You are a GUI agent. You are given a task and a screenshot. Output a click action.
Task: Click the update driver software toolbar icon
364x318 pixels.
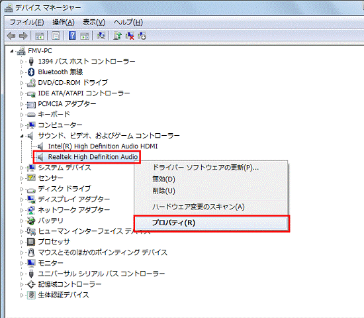[118, 36]
